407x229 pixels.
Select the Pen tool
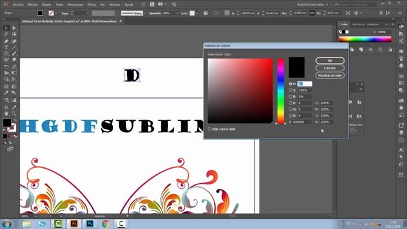pos(6,41)
